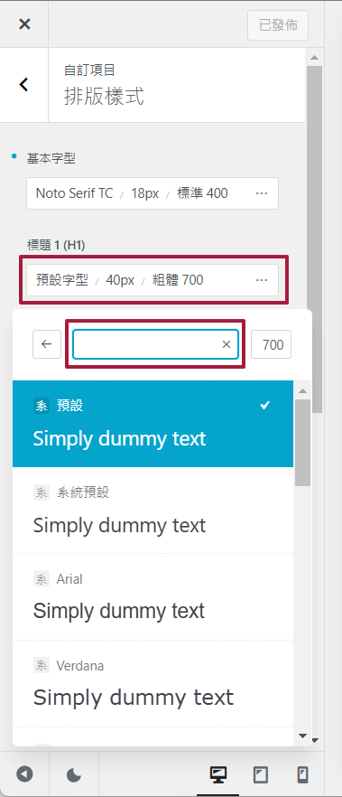Click the 排版樣式 section title

coord(104,96)
